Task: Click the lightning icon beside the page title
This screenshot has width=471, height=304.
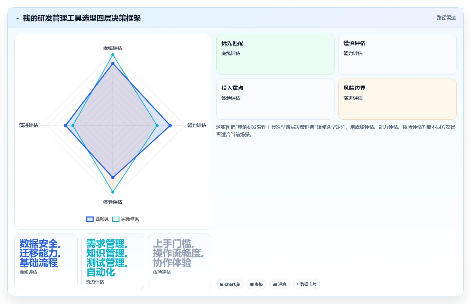Action: coord(18,18)
